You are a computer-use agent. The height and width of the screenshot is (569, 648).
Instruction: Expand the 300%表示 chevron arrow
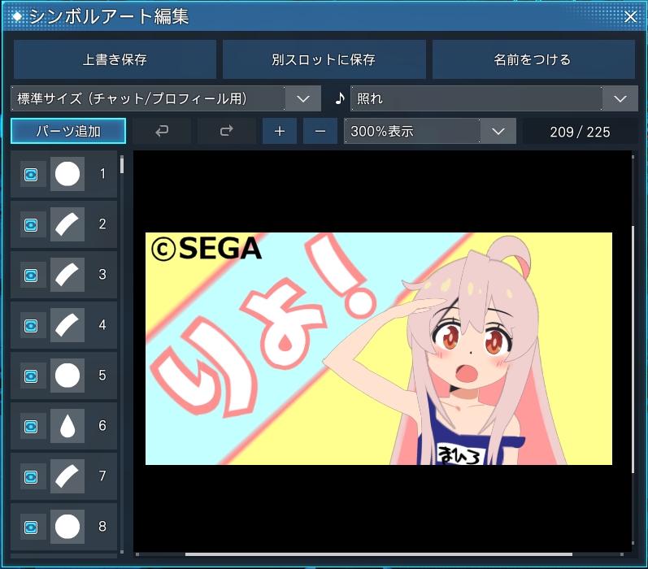pos(498,131)
